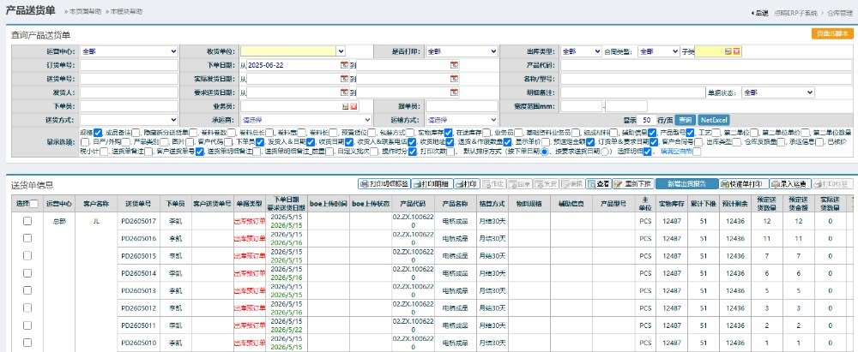Open calendar for 实际发货日期 start date
Image resolution: width=858 pixels, height=352 pixels.
[344, 79]
